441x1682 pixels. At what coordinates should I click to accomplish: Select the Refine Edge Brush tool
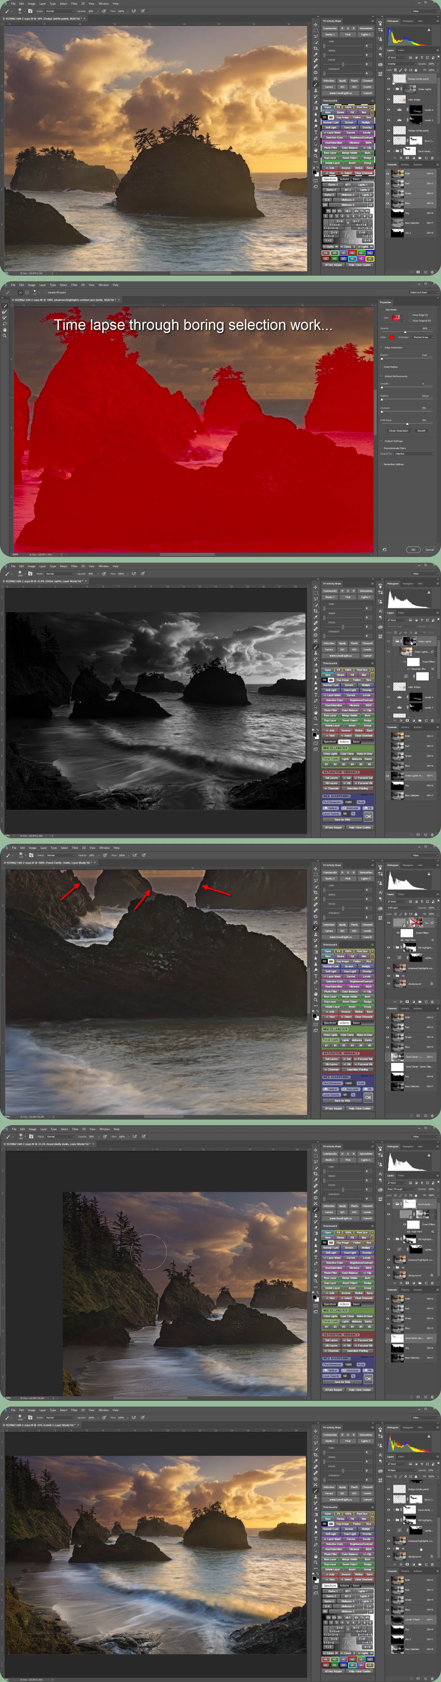(x=5, y=312)
